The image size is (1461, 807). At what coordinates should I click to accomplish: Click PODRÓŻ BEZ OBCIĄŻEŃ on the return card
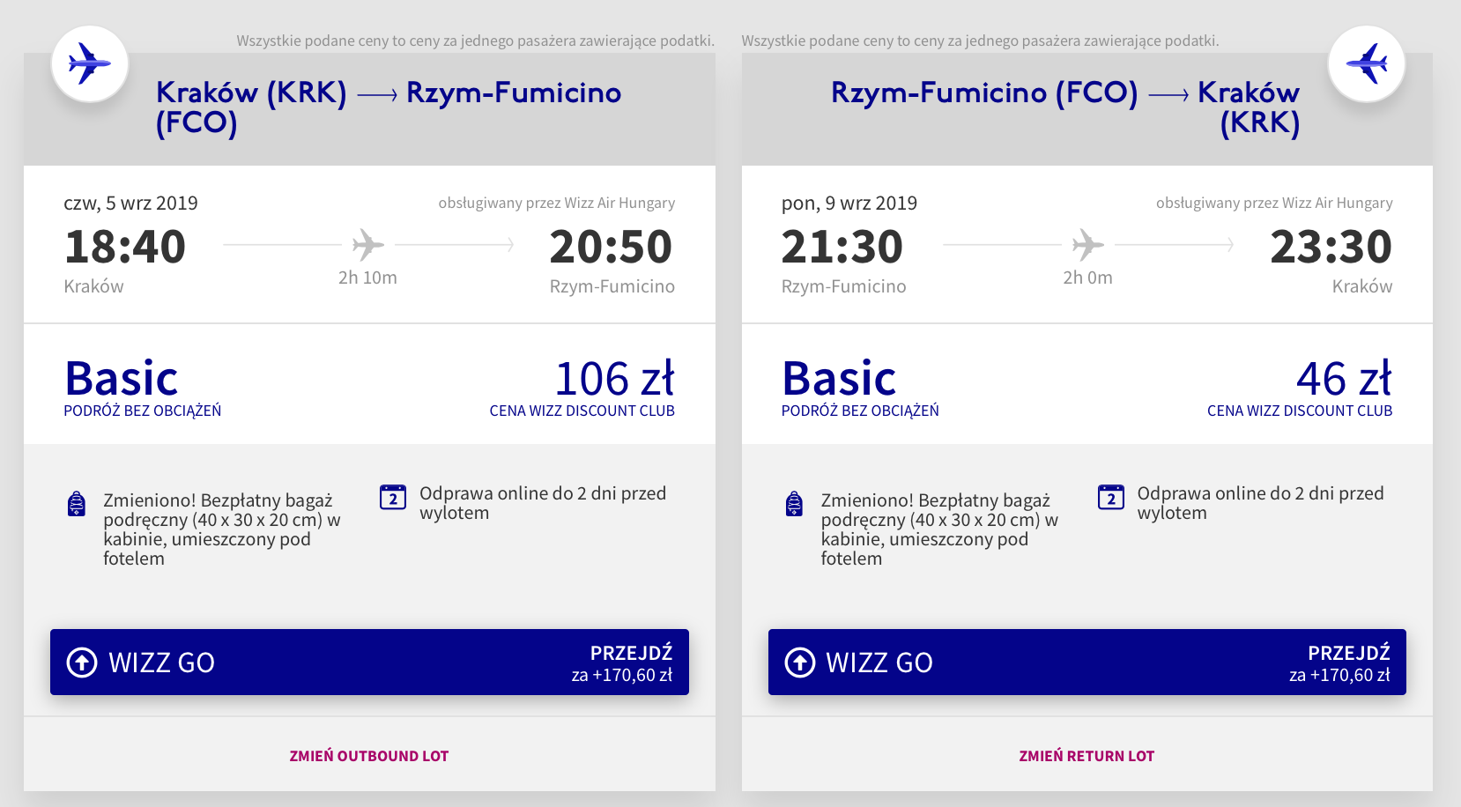pos(860,411)
